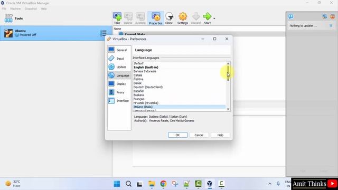Choose Euskara language

click(180, 95)
